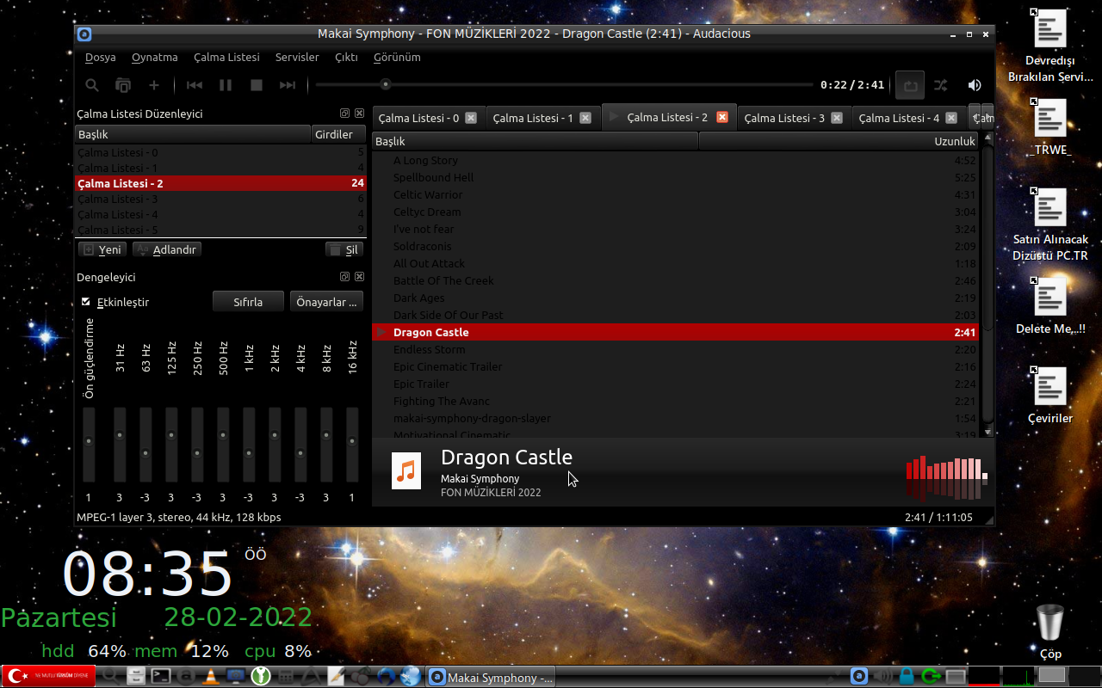Screen dimensions: 1102x688
Task: Open the _TRWE_ desktop file
Action: pos(1050,127)
